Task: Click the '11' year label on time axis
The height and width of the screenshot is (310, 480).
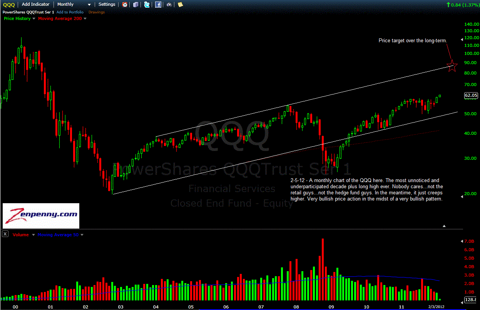Action: 401,307
